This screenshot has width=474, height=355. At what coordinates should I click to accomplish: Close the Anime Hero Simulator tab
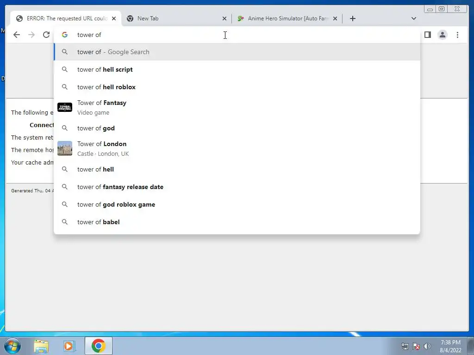[335, 18]
